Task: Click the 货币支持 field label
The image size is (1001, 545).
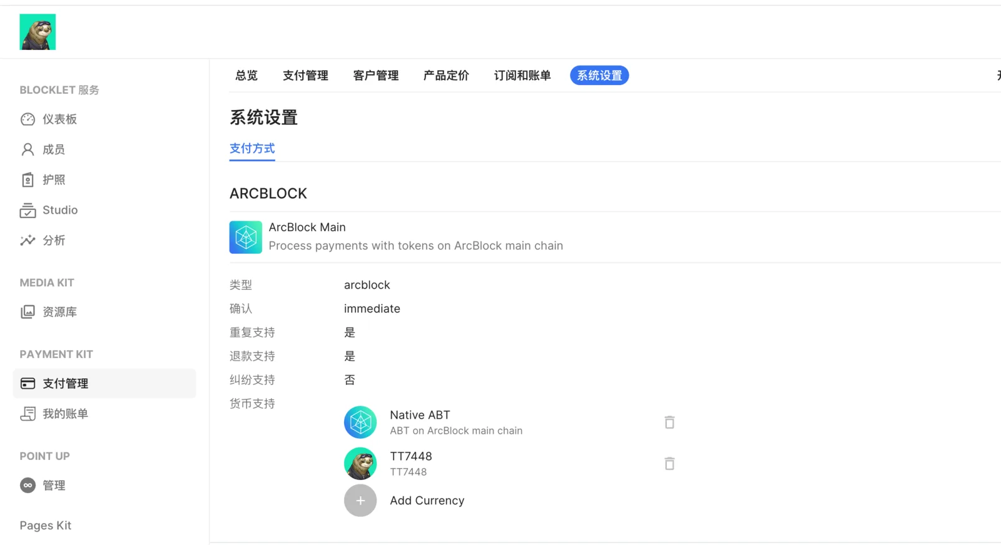Action: pos(252,404)
